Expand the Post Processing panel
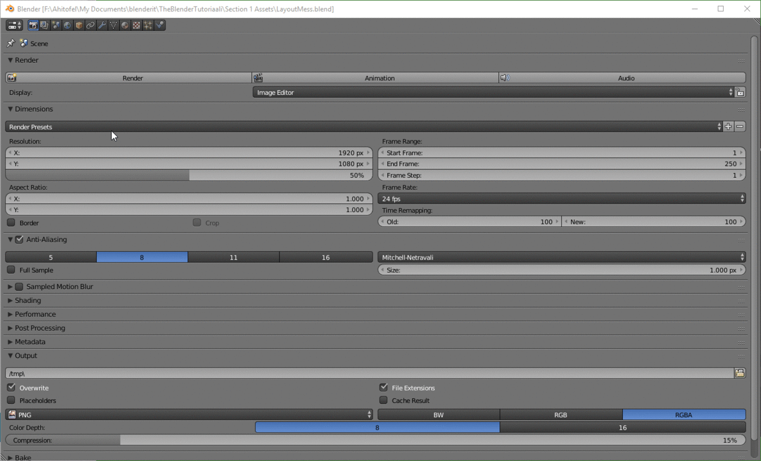The height and width of the screenshot is (461, 761). pos(10,328)
